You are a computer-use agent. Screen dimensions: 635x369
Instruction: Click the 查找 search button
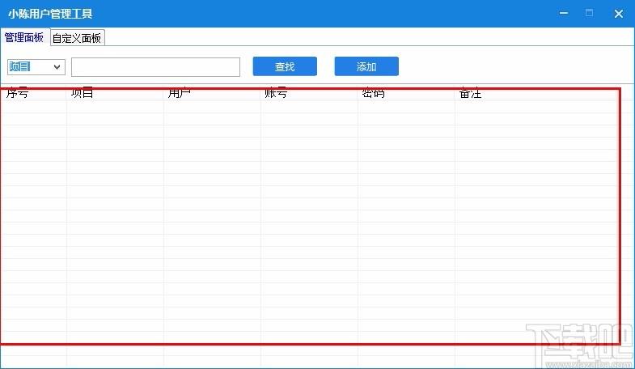pyautogui.click(x=285, y=66)
